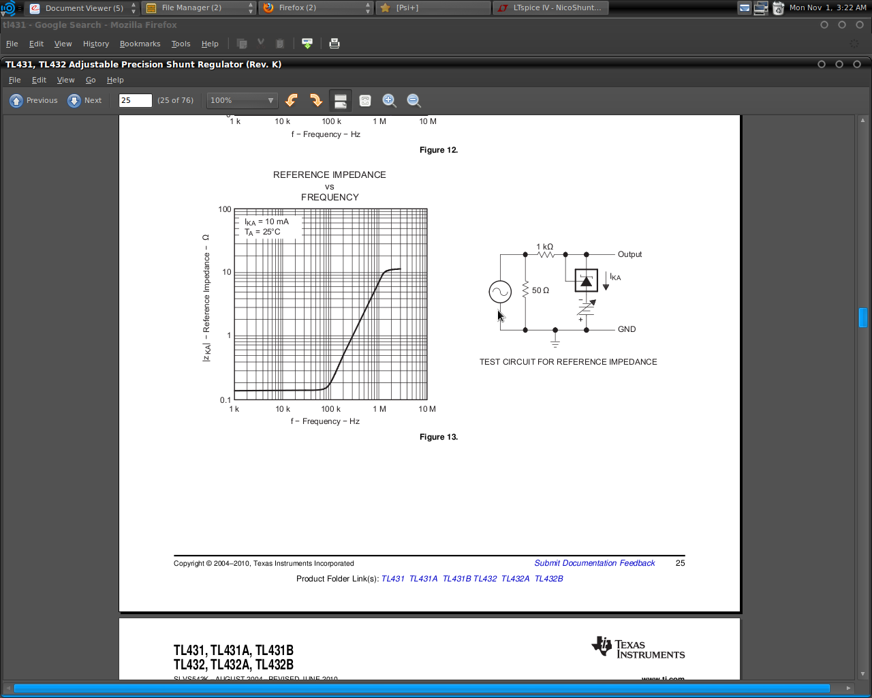872x698 pixels.
Task: Click the Figure 12. caption
Action: click(439, 150)
